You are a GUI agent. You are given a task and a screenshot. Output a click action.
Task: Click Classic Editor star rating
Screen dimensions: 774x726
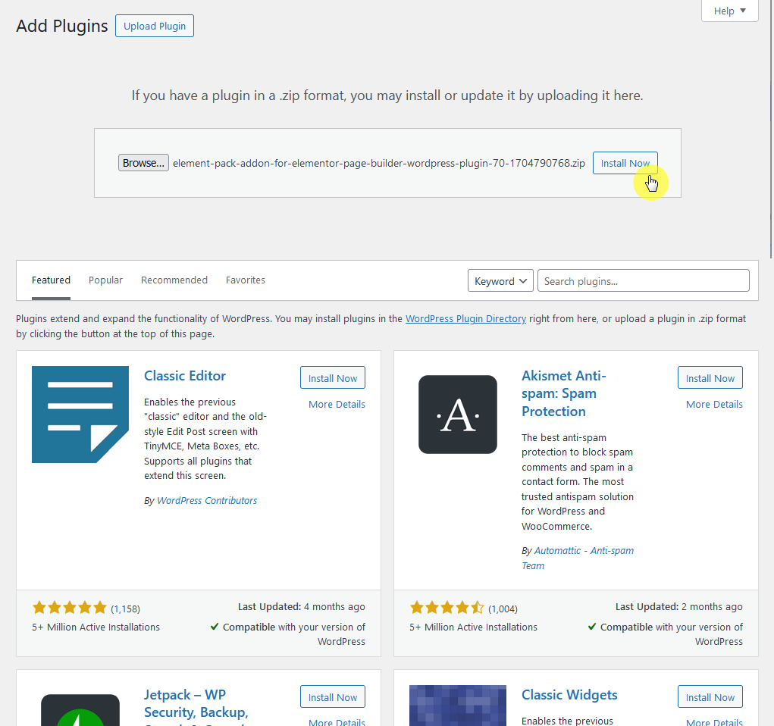[69, 608]
